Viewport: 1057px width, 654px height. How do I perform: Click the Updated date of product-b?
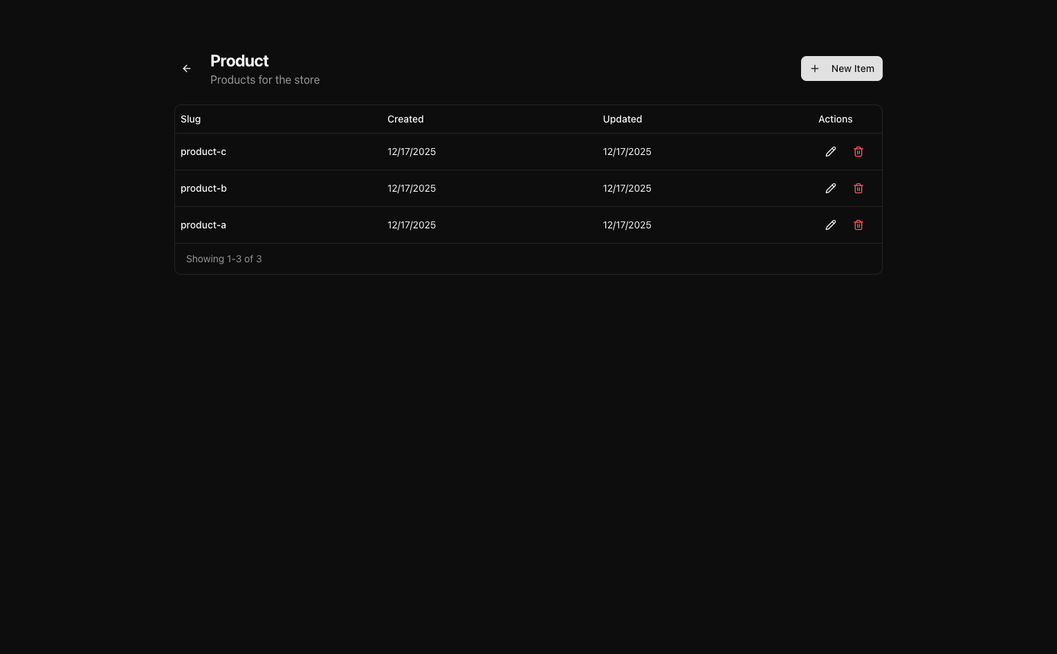[627, 188]
